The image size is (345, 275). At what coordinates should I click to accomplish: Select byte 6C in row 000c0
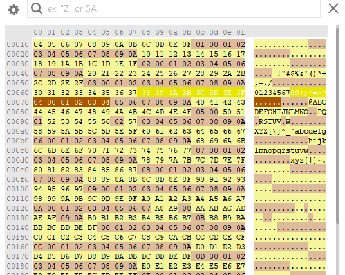(38, 150)
